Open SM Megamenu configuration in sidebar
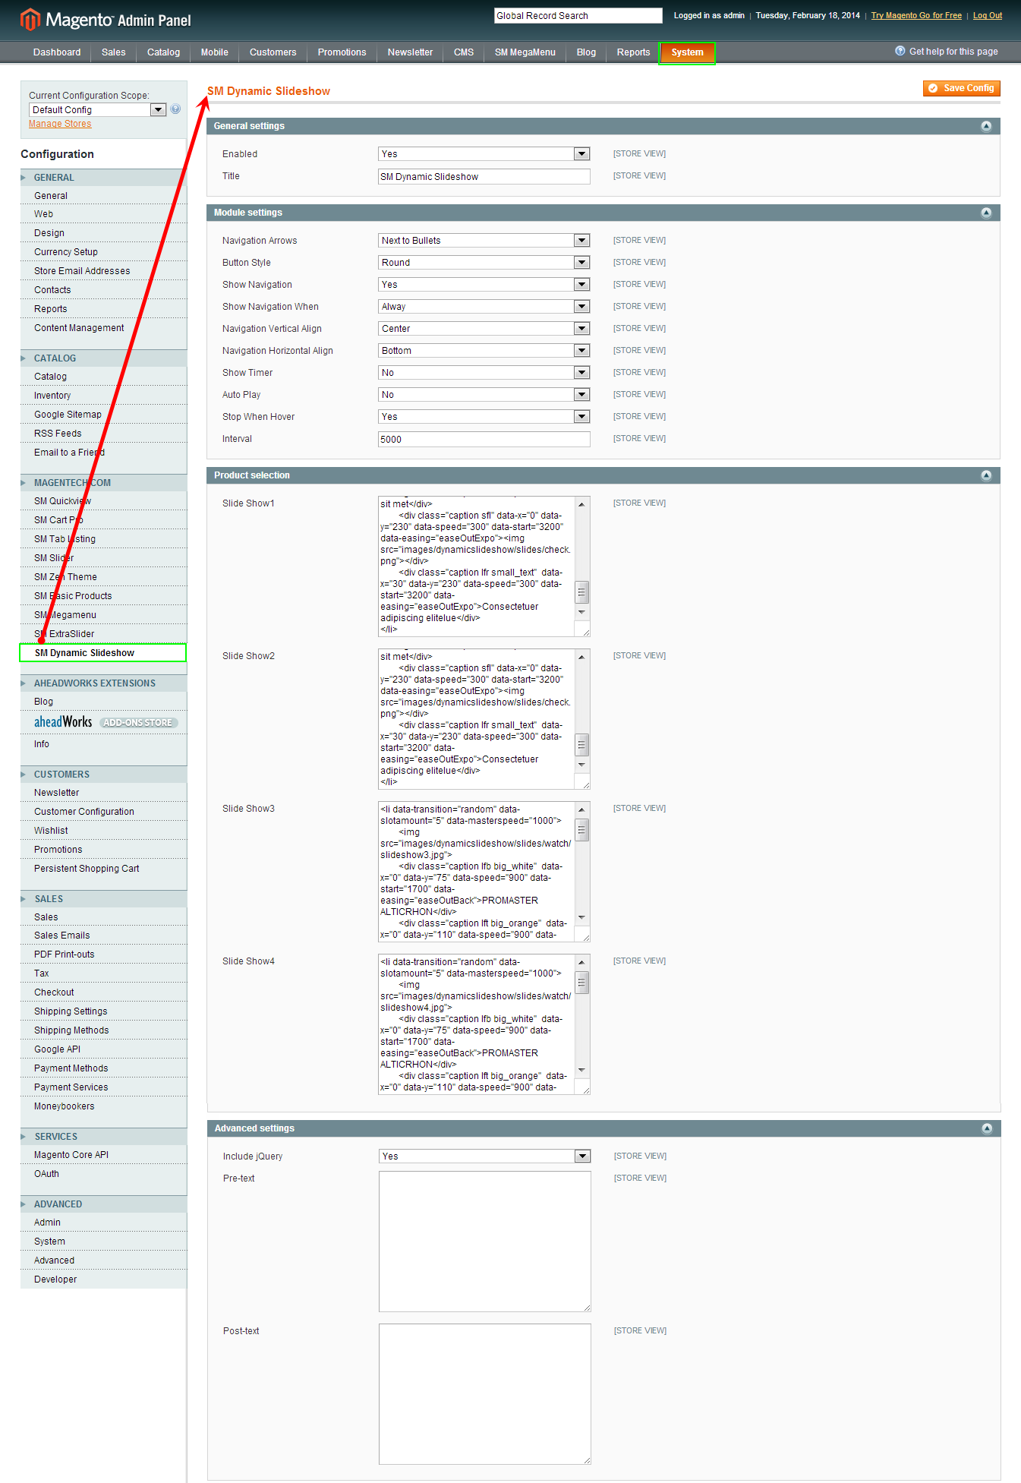The width and height of the screenshot is (1021, 1483). 65,615
